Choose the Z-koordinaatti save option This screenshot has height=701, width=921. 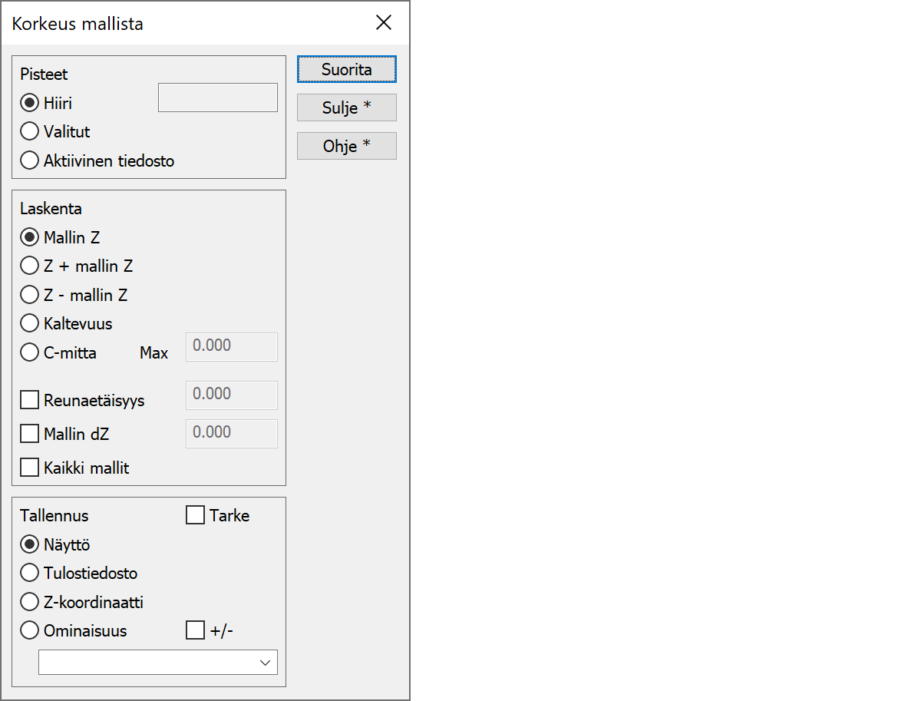pos(30,602)
